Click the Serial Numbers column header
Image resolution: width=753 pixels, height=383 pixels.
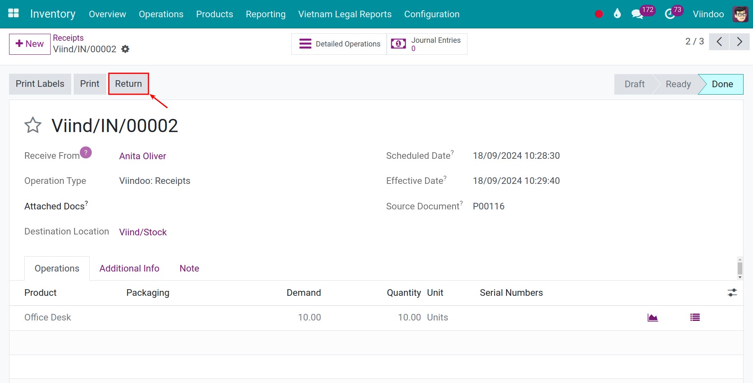point(511,293)
